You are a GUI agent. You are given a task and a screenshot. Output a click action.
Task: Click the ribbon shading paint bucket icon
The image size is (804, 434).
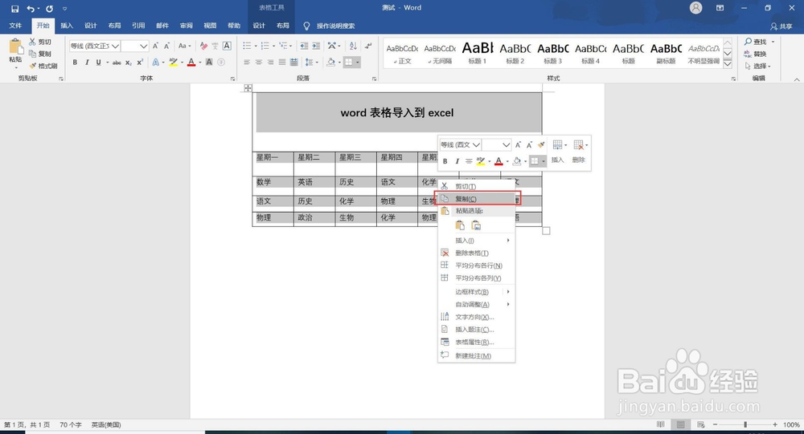tap(330, 63)
